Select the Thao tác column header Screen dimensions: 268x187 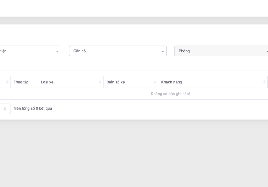(21, 82)
